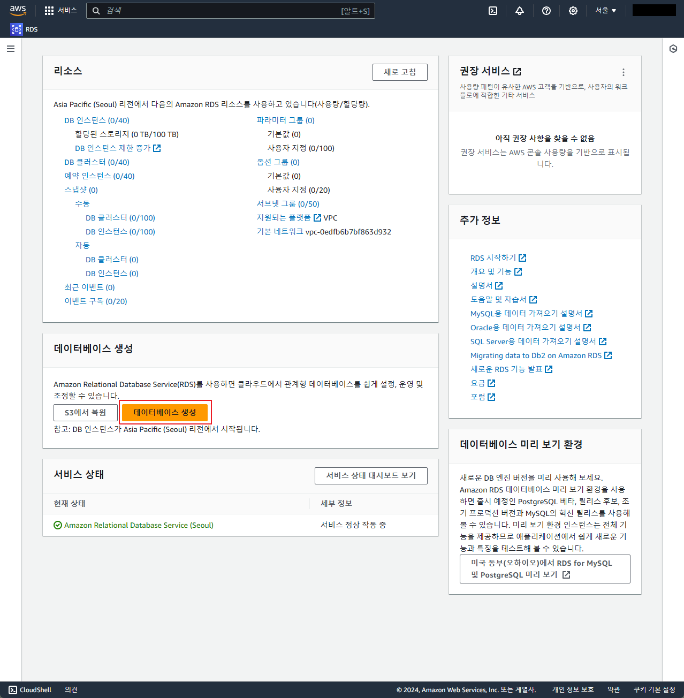Expand the left navigation hamburger menu
The image size is (684, 698).
pyautogui.click(x=11, y=49)
